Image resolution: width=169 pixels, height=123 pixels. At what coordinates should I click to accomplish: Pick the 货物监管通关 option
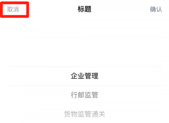pyautogui.click(x=84, y=114)
